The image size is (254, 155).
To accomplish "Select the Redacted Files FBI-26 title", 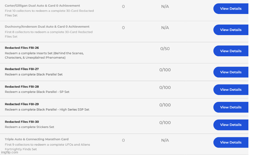I will click(22, 48).
